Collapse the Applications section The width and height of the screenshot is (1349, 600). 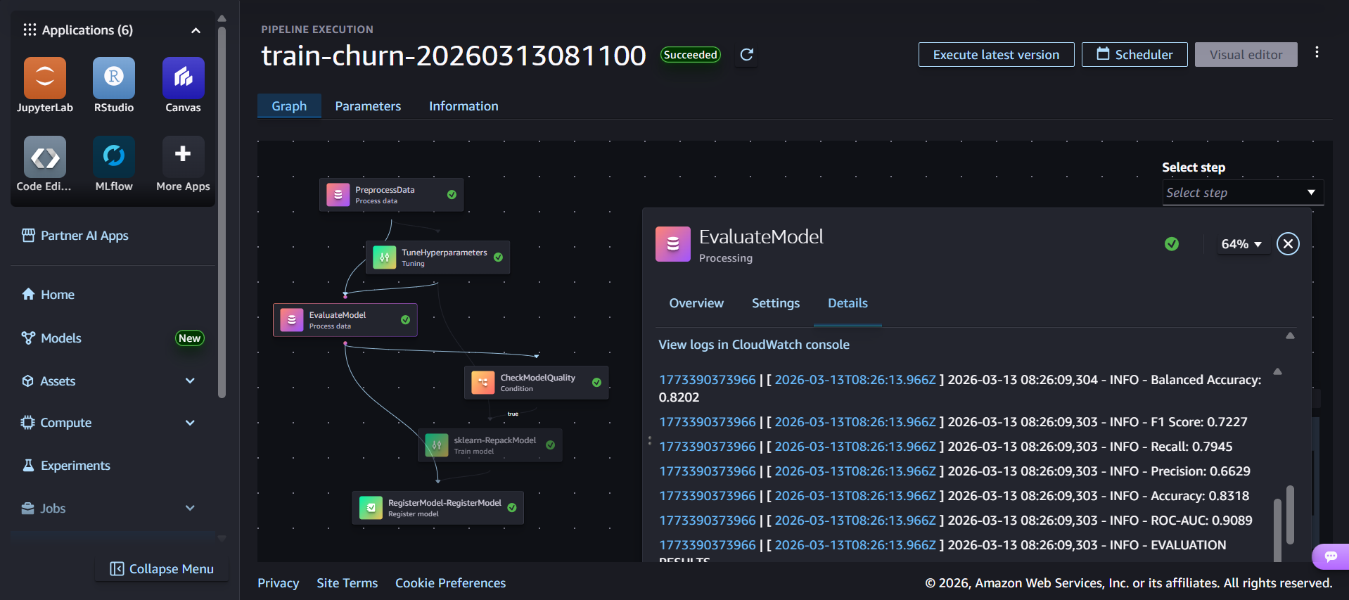coord(196,30)
